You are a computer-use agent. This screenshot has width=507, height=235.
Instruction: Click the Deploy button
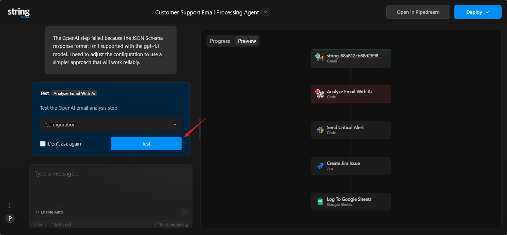coord(478,12)
